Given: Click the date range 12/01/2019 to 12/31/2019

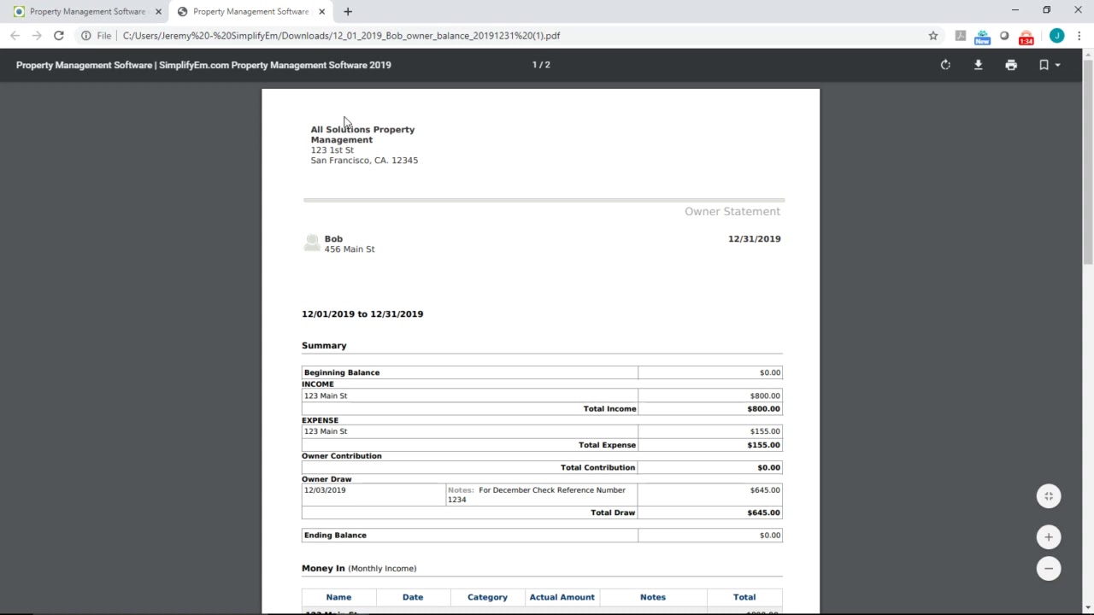Looking at the screenshot, I should pos(362,314).
